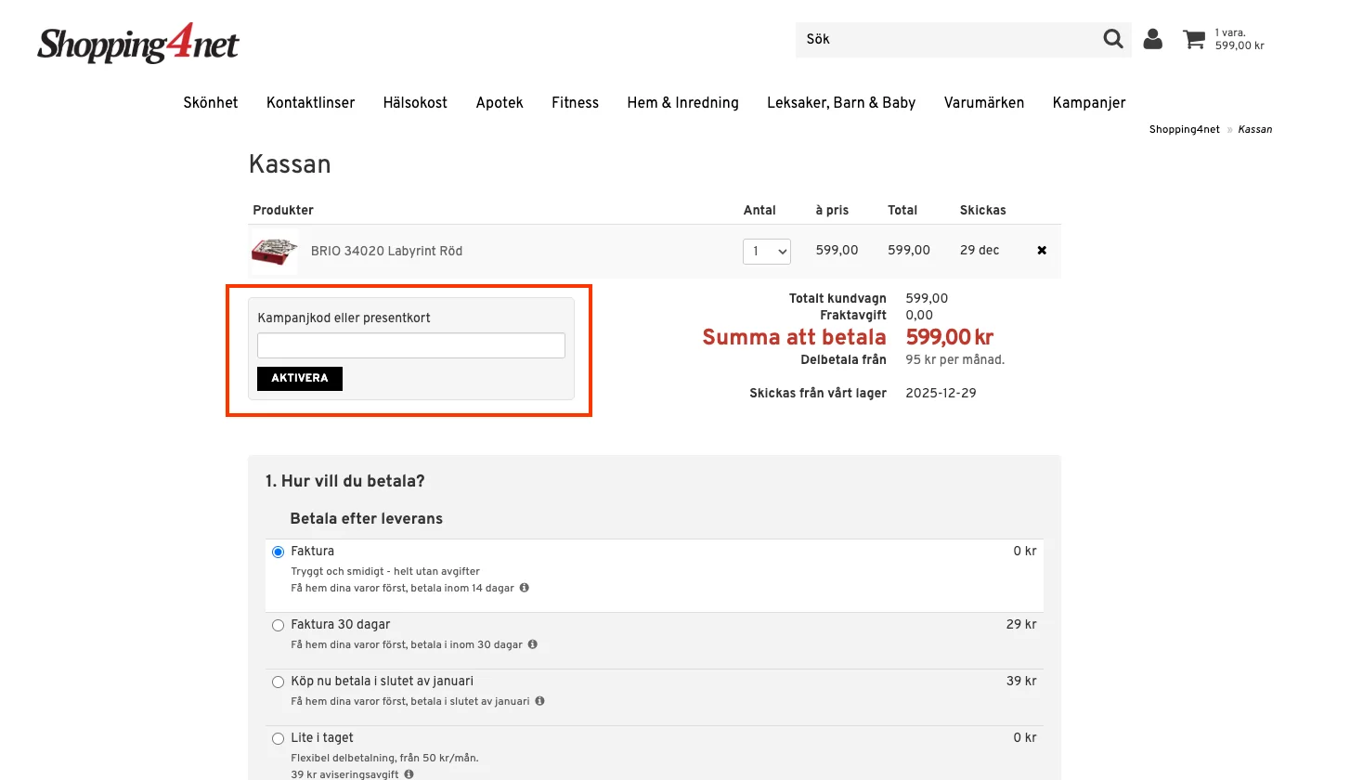Image resolution: width=1350 pixels, height=780 pixels.
Task: Click info icon beside slutet av januari option
Action: pyautogui.click(x=539, y=701)
